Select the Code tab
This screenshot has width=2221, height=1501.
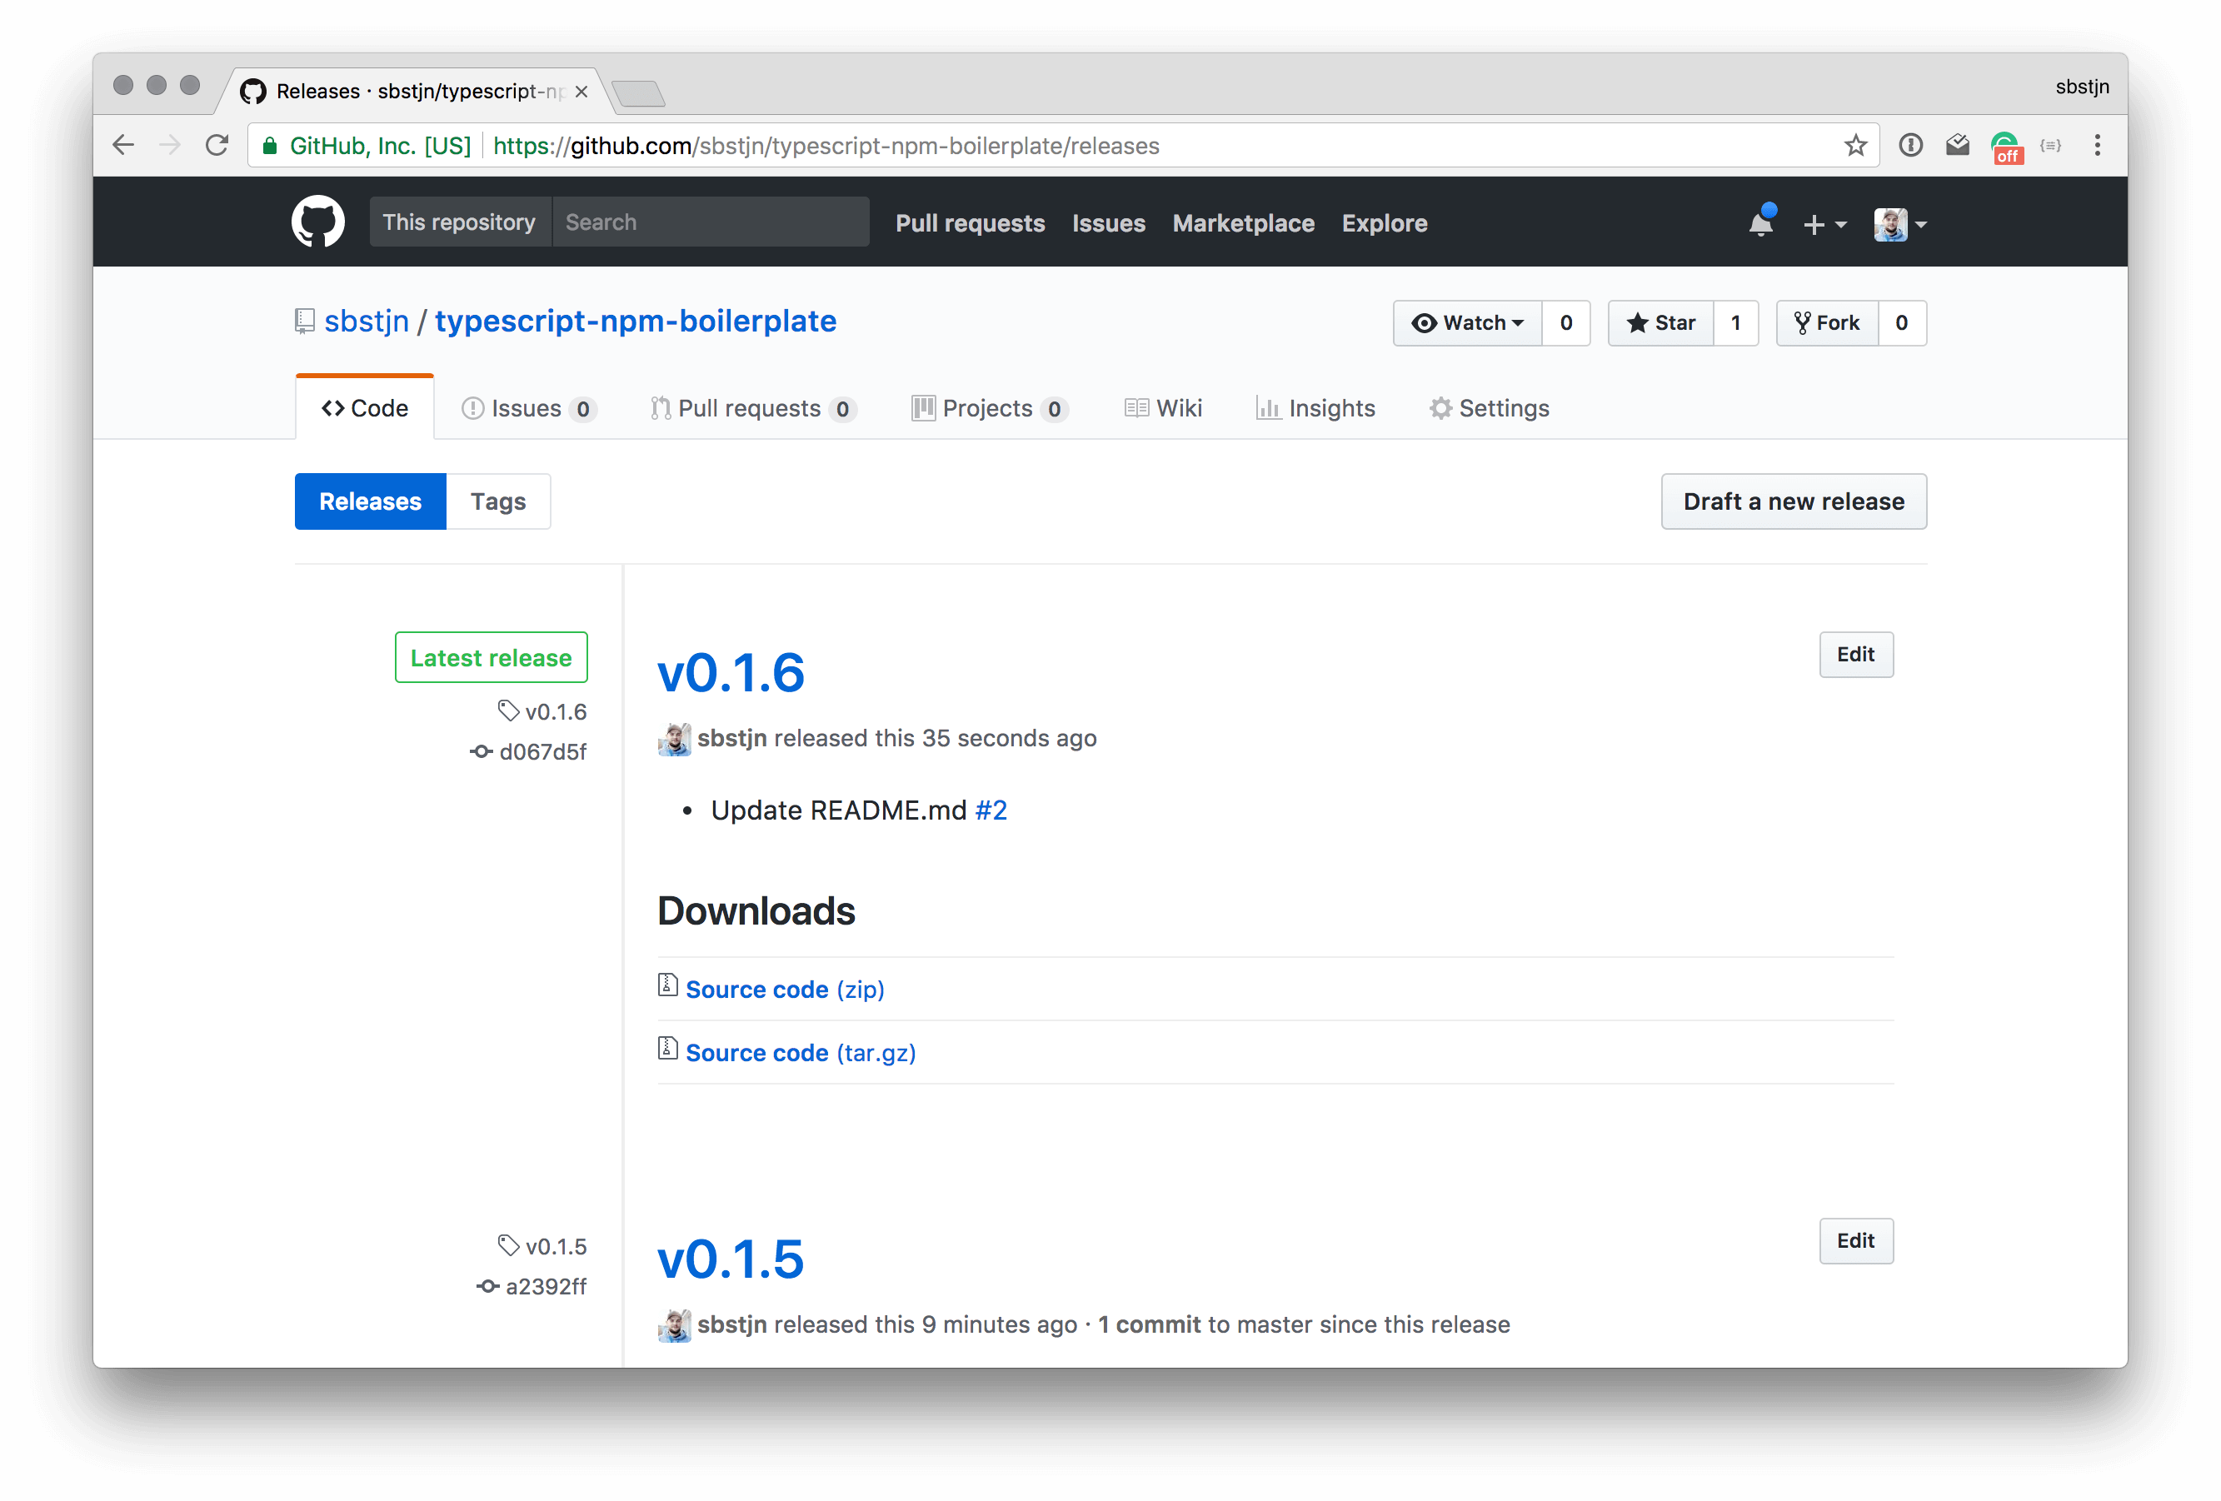coord(365,407)
